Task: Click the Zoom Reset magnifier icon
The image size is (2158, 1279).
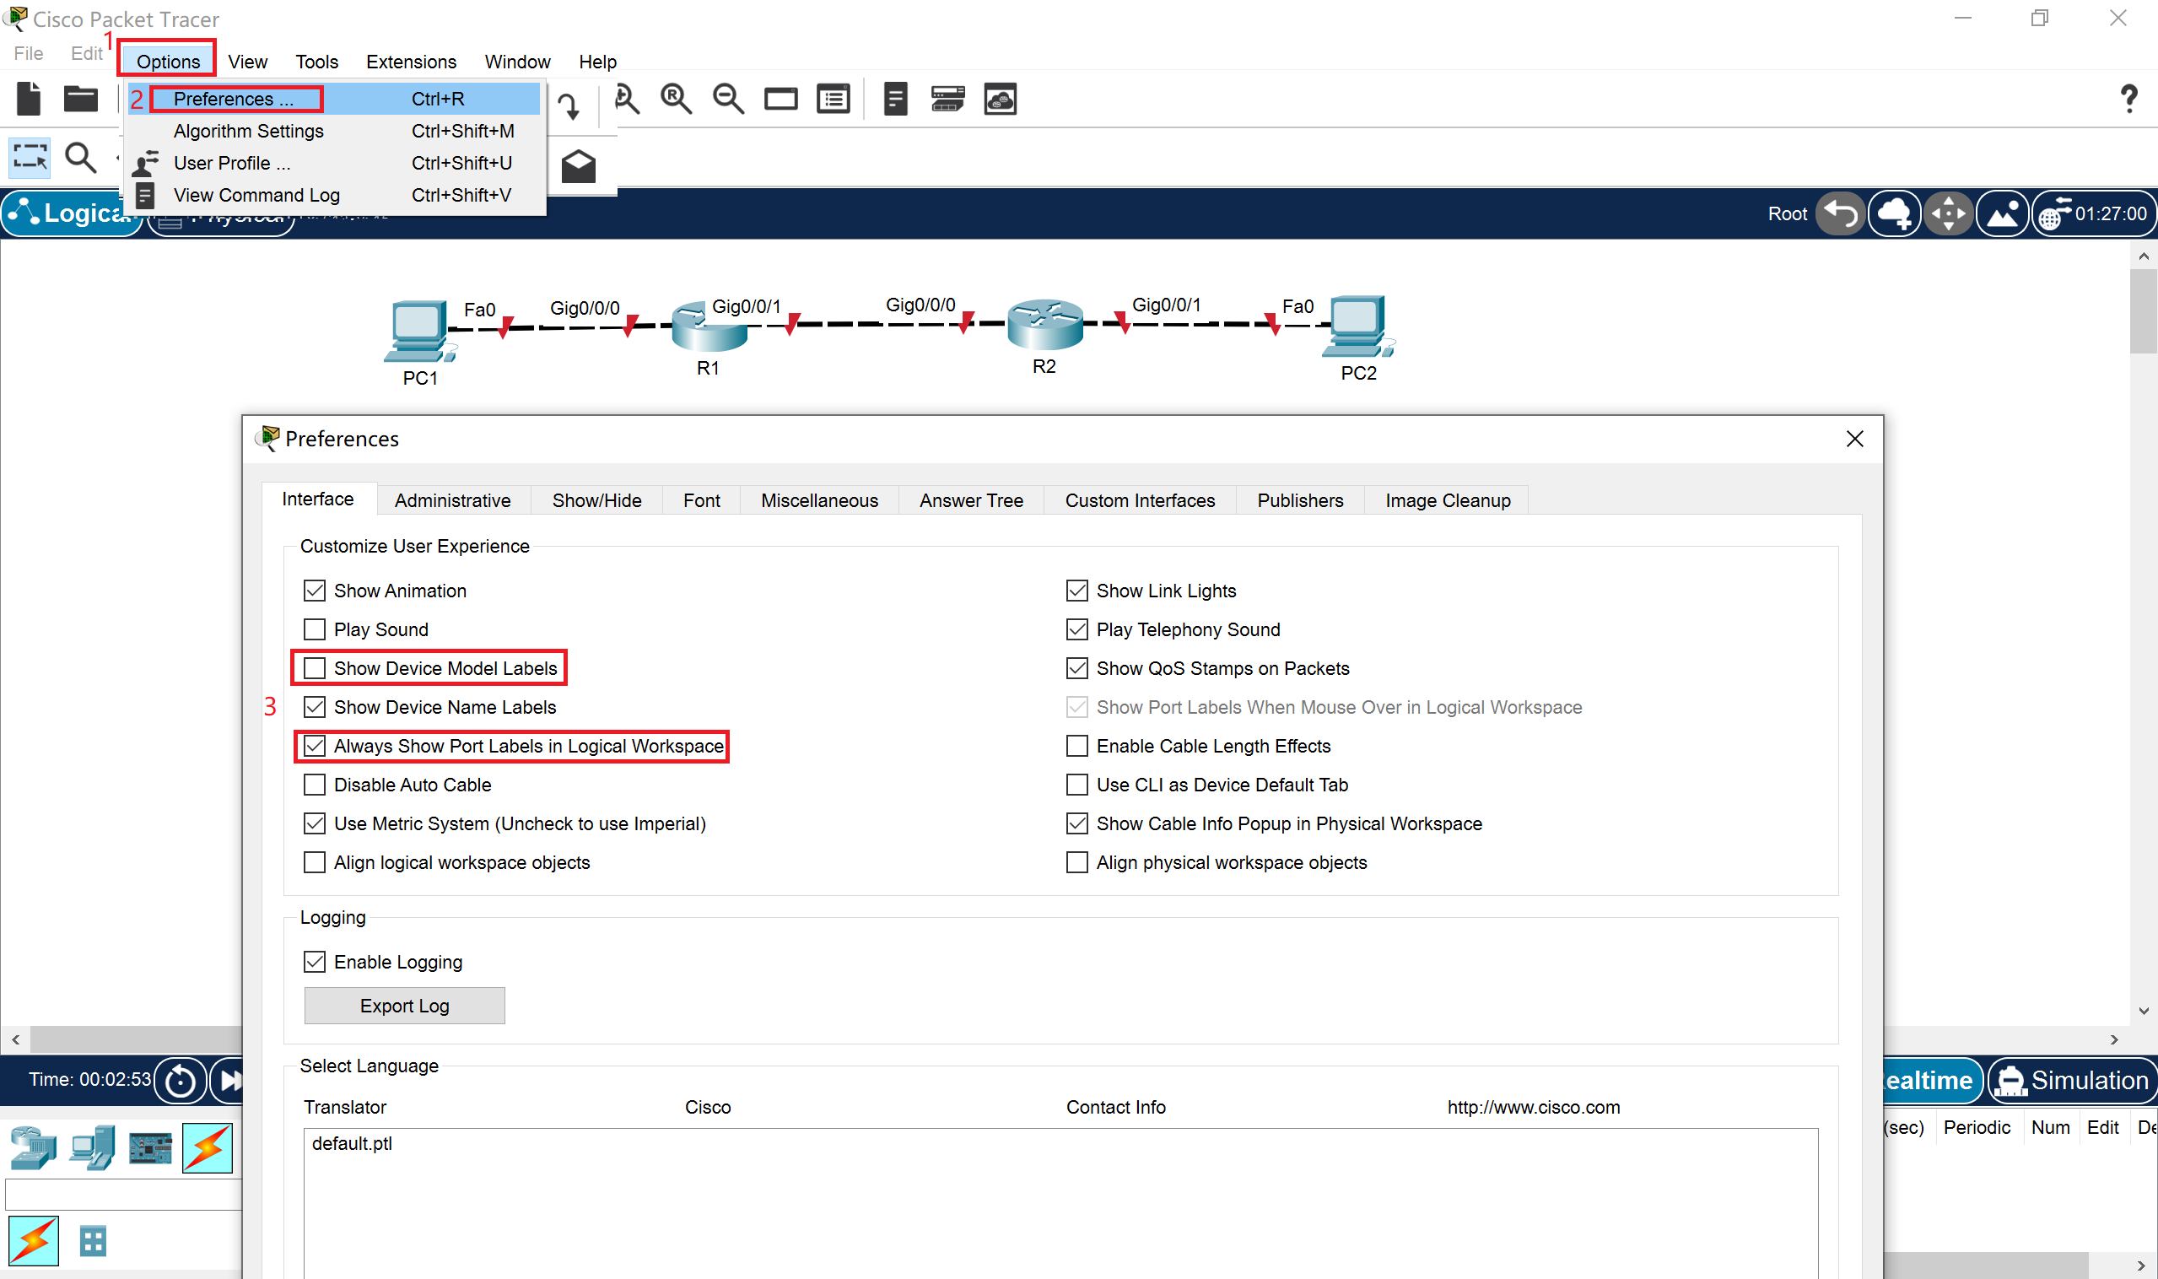Action: pyautogui.click(x=676, y=99)
